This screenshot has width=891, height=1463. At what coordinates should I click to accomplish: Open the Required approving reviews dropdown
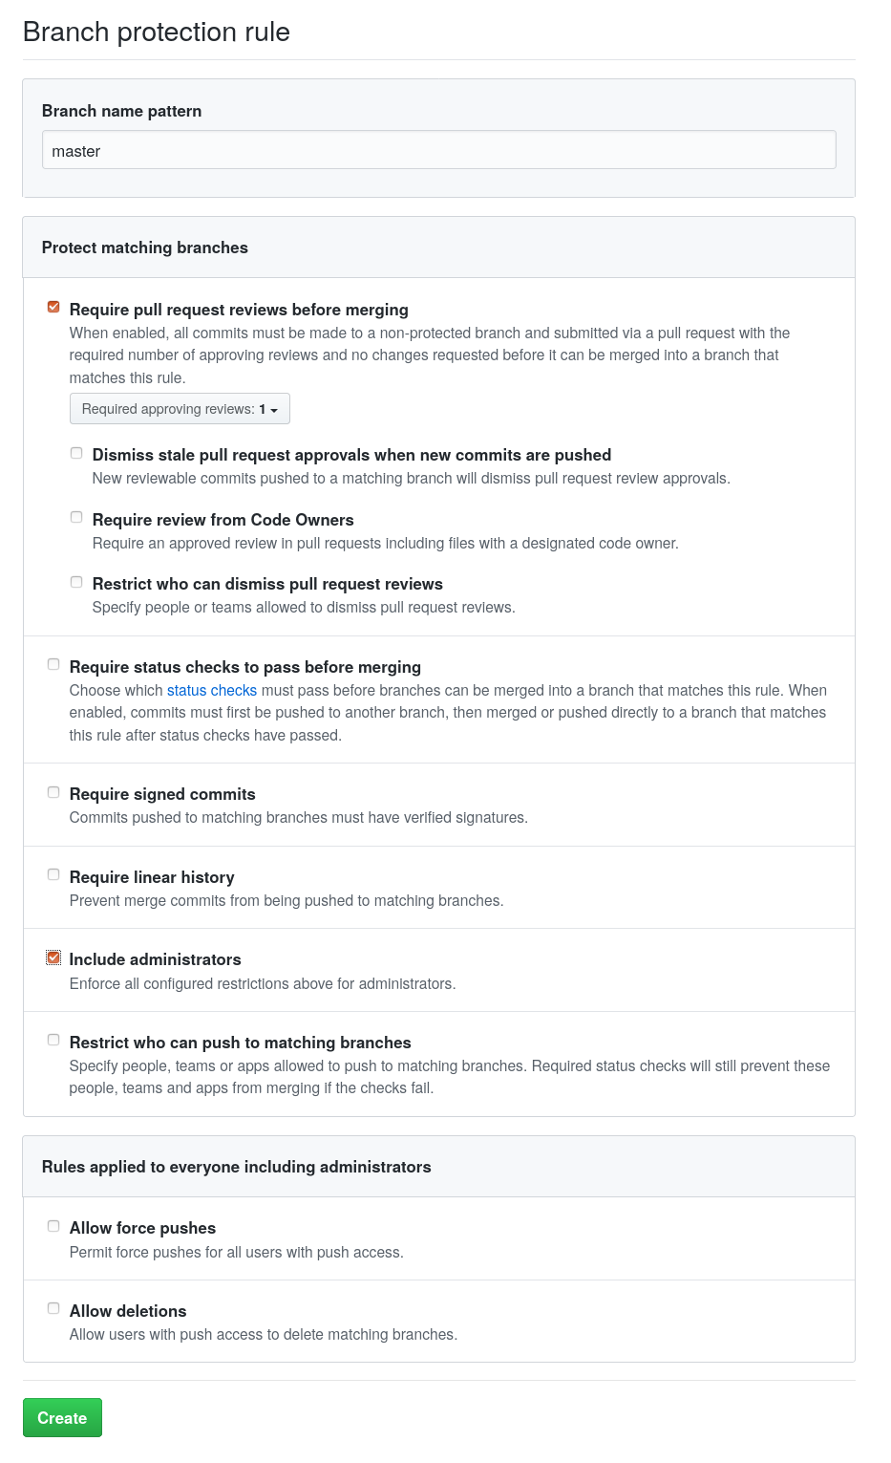180,408
